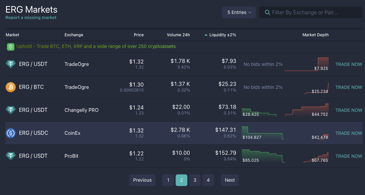The width and height of the screenshot is (365, 195).
Task: Select page 3 in pagination
Action: [x=195, y=180]
